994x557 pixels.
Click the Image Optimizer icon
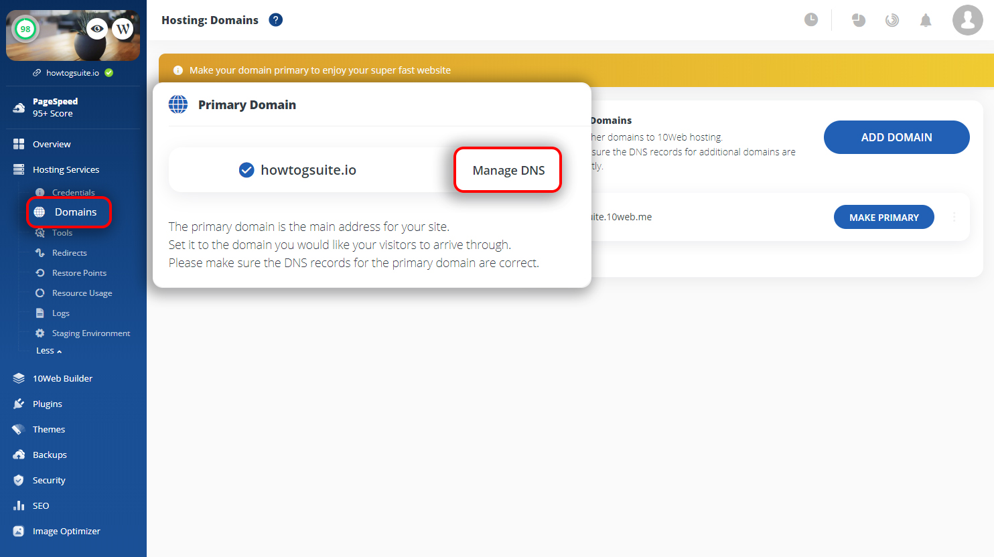pos(19,531)
